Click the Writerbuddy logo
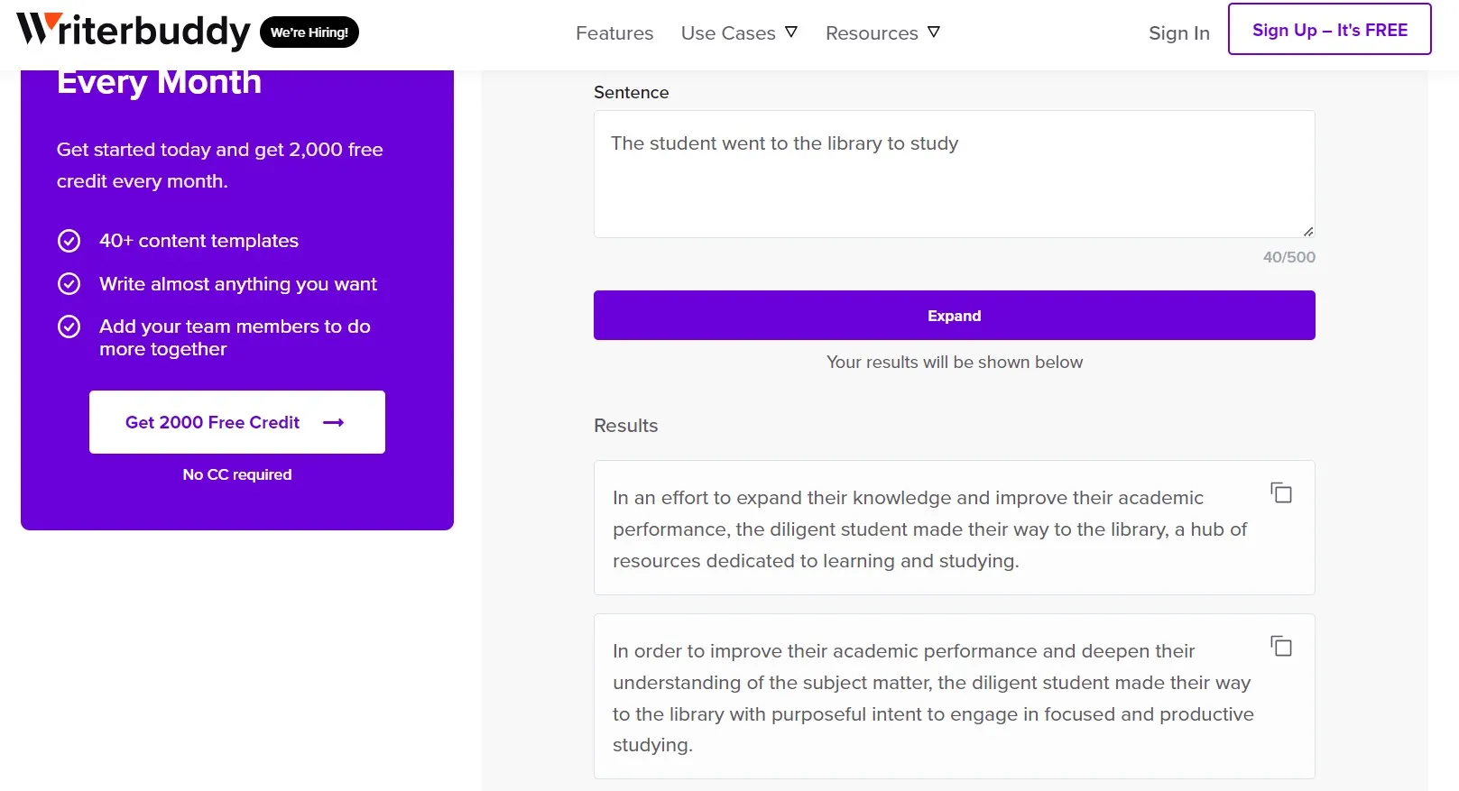The width and height of the screenshot is (1459, 791). coord(134,32)
